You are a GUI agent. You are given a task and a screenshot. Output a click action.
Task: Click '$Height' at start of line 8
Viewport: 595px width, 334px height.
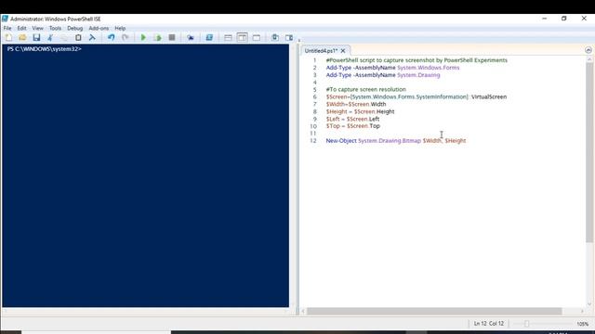[x=337, y=111]
